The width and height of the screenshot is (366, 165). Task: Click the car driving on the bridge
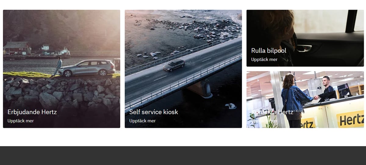(174, 65)
